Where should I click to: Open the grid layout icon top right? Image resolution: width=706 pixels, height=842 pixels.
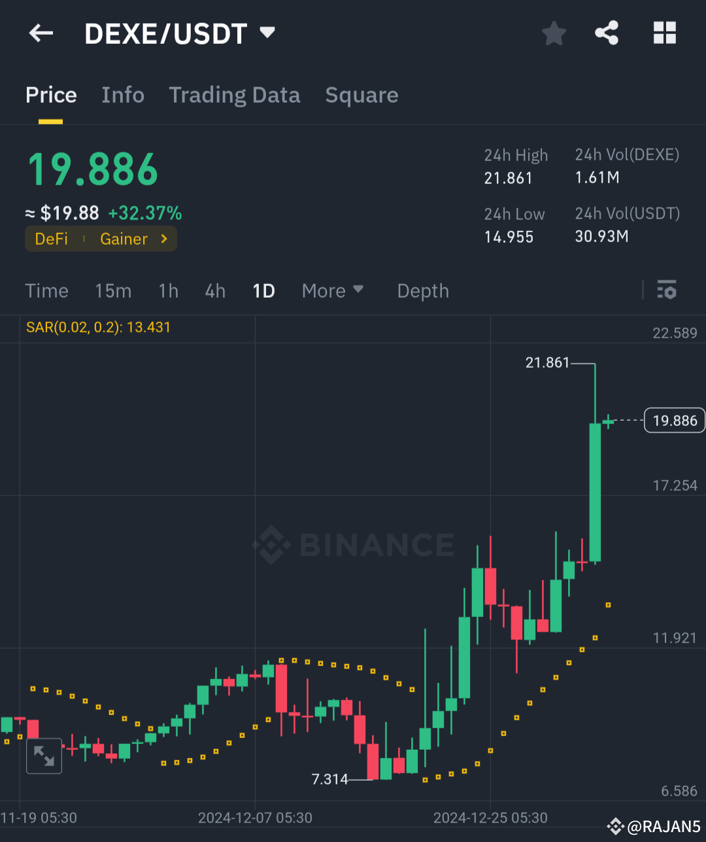(x=665, y=33)
